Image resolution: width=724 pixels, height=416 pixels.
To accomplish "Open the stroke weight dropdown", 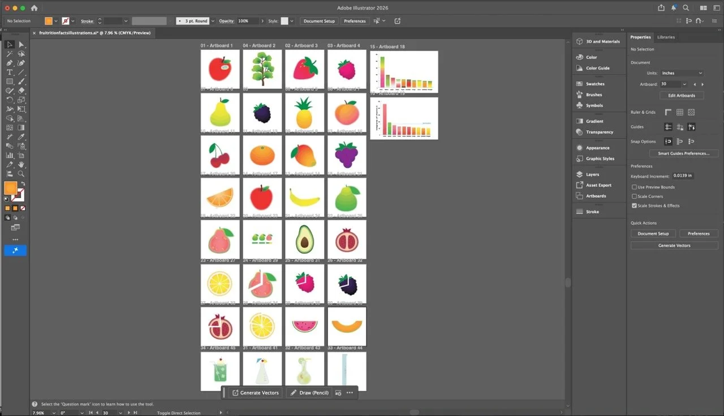I will click(x=126, y=21).
